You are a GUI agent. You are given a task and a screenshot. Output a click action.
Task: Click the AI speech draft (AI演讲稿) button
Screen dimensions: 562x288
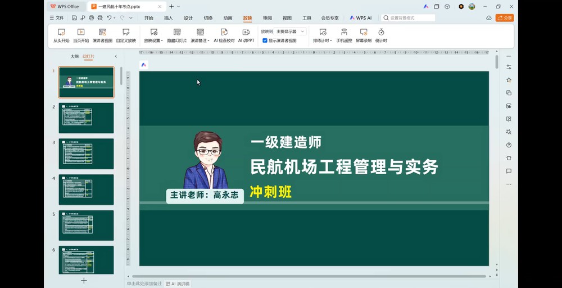178,284
